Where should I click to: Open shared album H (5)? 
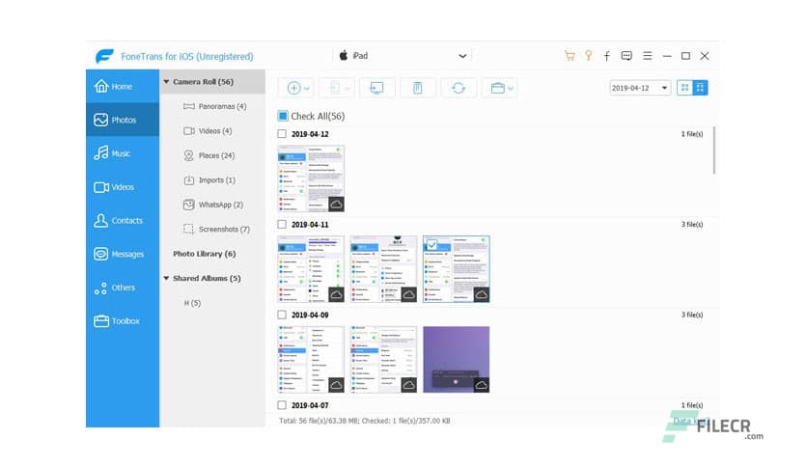(x=192, y=303)
